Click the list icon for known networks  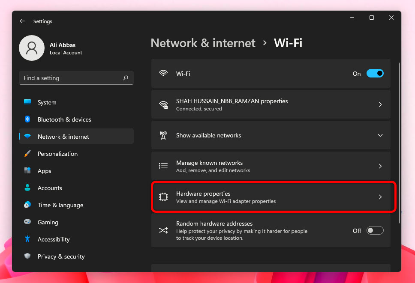(x=163, y=166)
